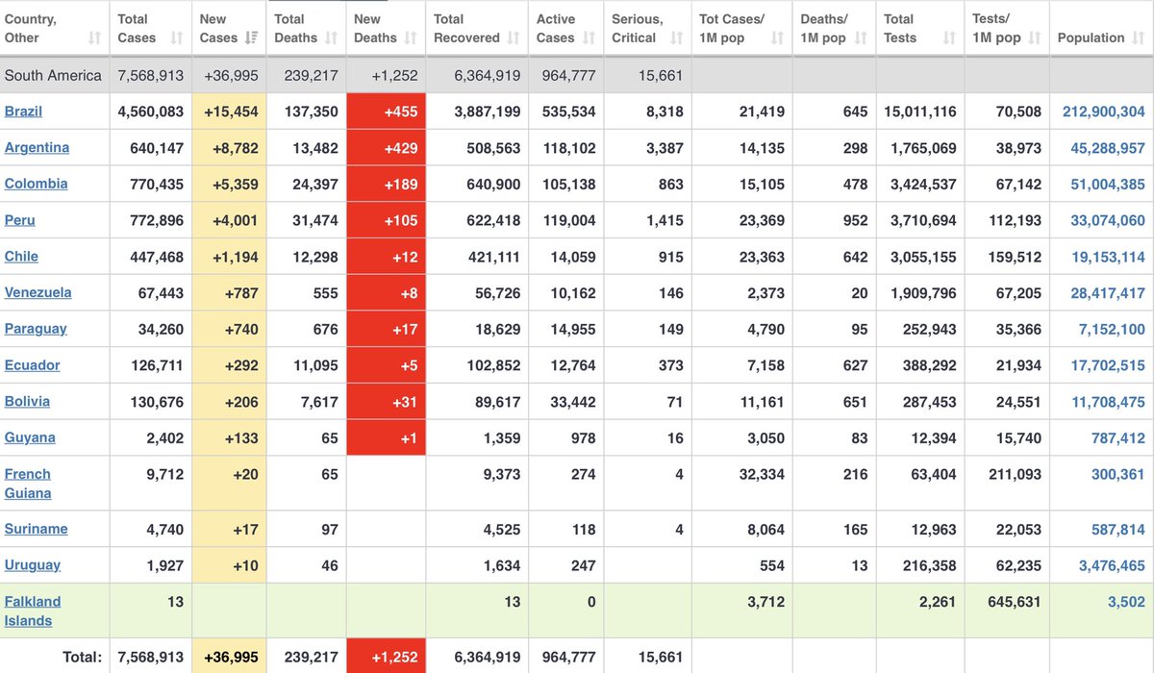This screenshot has height=673, width=1154.
Task: Open the Bolivia country link
Action: pyautogui.click(x=27, y=401)
